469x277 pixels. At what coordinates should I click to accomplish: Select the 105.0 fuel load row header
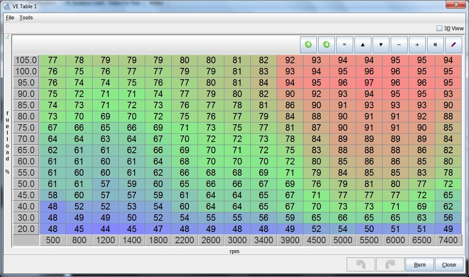tap(26, 60)
